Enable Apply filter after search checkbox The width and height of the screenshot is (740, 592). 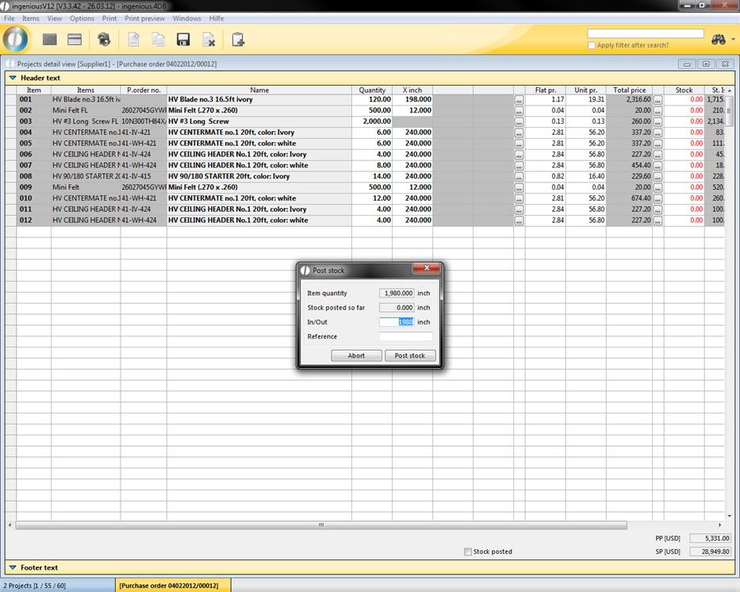pos(592,45)
